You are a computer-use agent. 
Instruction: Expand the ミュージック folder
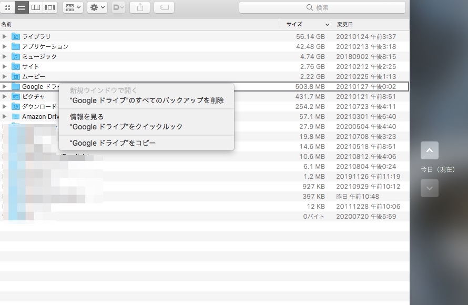click(x=4, y=56)
